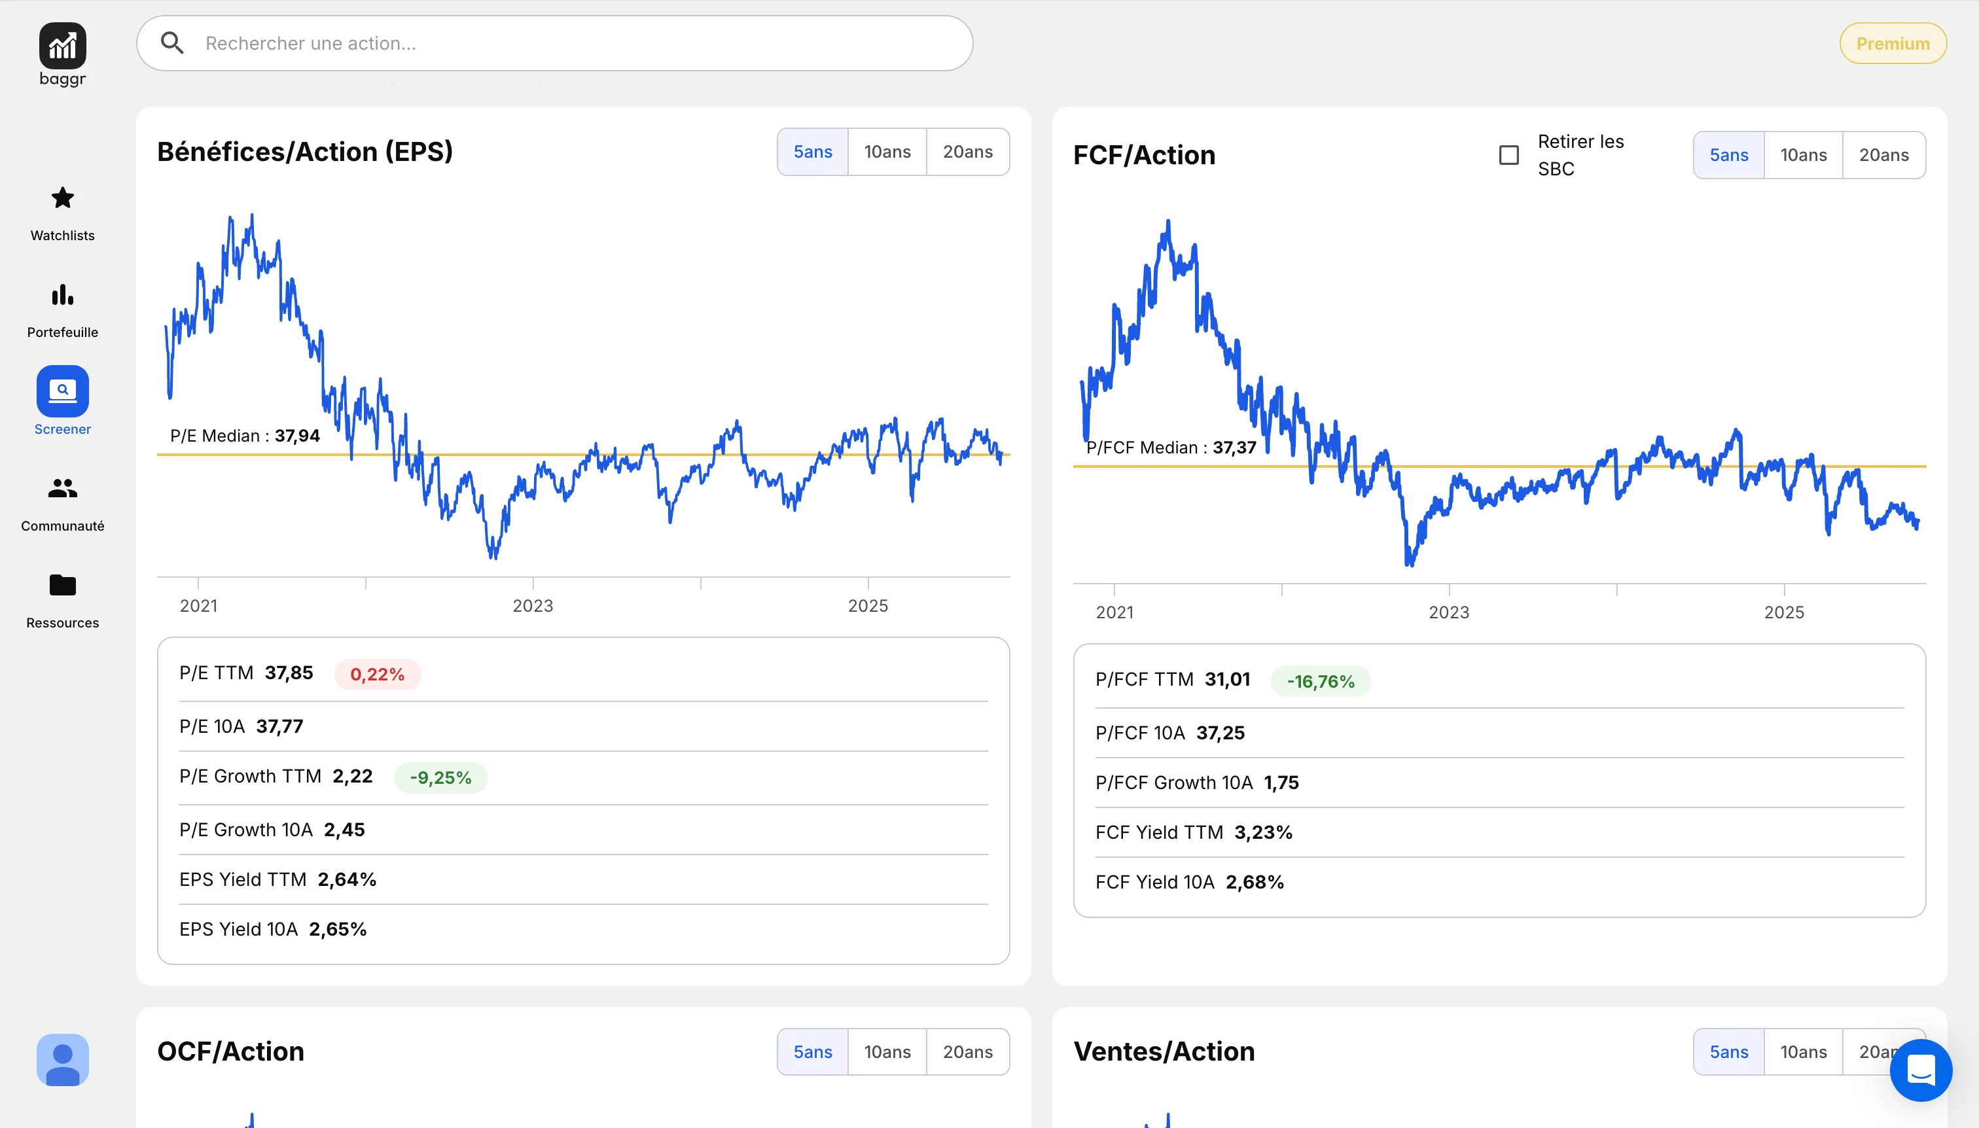Open the user profile avatar

click(62, 1060)
